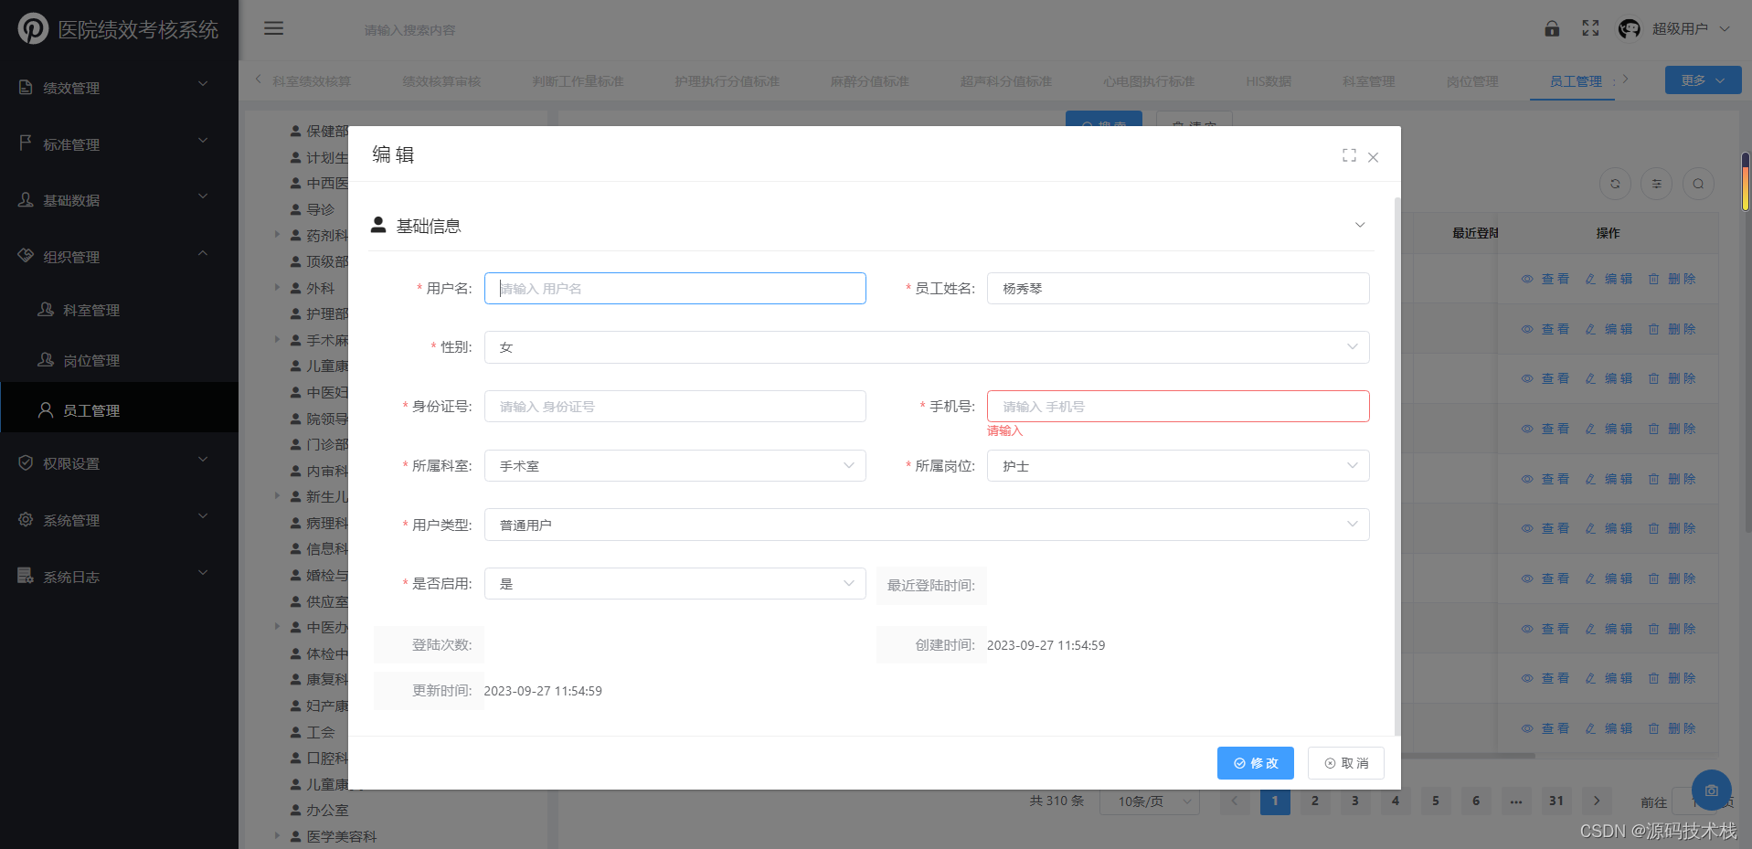Toggle fullscreen mode icon in header
The width and height of the screenshot is (1752, 849).
tap(1590, 28)
